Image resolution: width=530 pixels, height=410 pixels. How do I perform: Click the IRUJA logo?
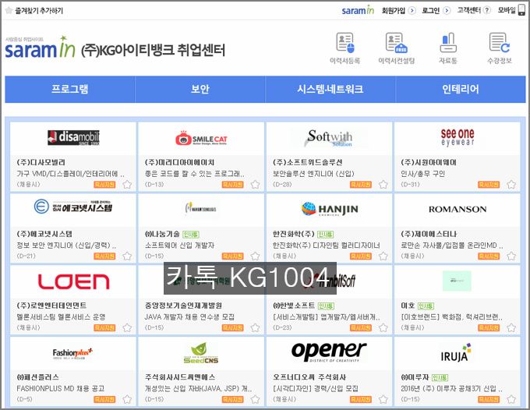456,352
